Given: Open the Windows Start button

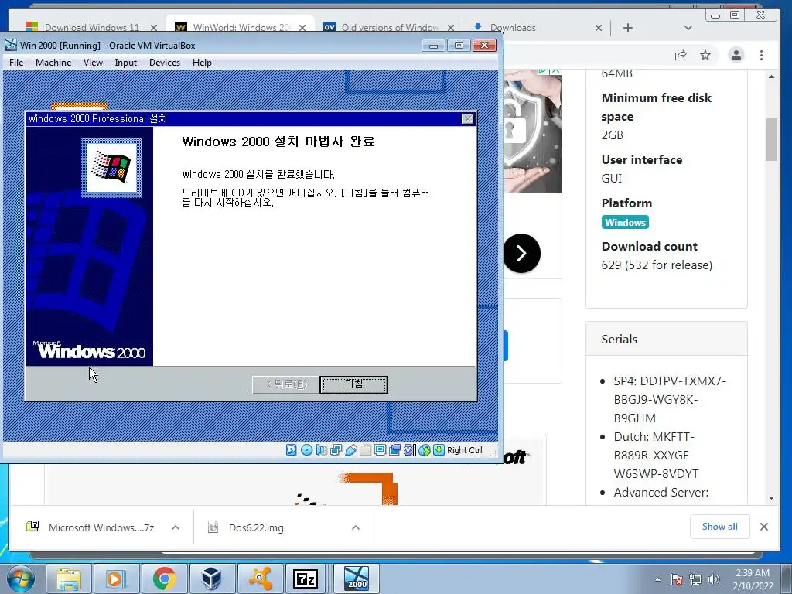Looking at the screenshot, I should 21,579.
